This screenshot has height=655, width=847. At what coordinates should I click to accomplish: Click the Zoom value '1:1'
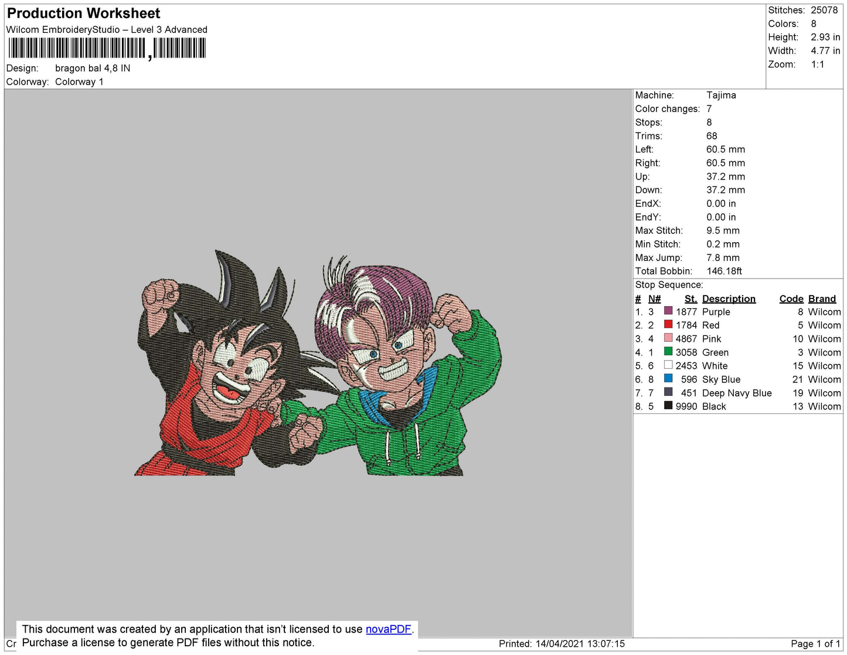pos(818,65)
